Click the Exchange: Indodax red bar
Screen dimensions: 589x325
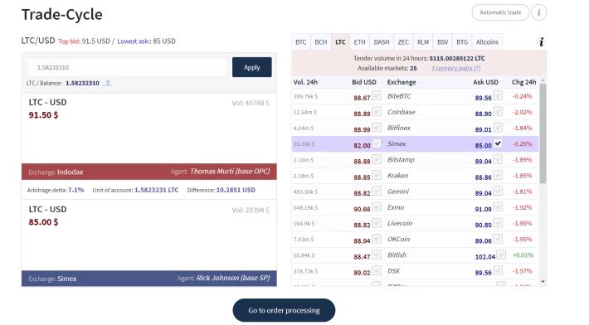coord(149,172)
